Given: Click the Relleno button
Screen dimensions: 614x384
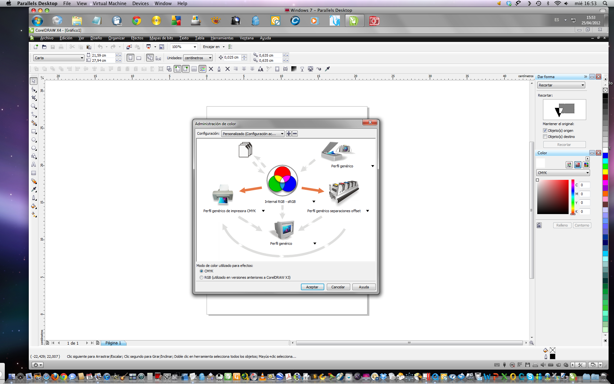Looking at the screenshot, I should tap(562, 225).
